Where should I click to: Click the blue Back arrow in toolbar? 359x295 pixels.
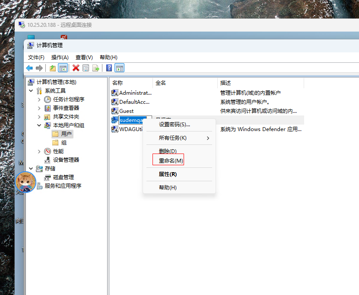tap(29, 68)
